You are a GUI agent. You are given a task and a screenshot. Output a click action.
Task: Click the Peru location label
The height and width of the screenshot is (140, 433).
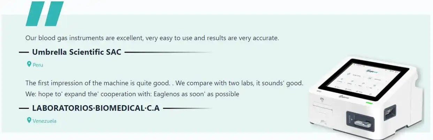pyautogui.click(x=38, y=65)
